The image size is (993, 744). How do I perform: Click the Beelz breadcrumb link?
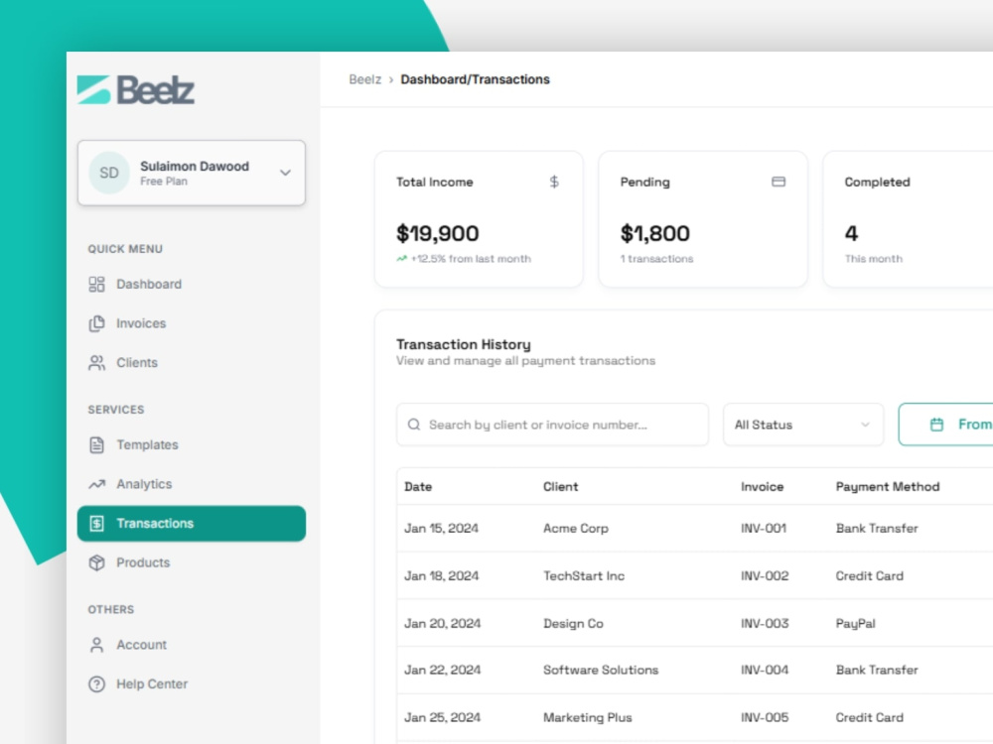(x=364, y=79)
